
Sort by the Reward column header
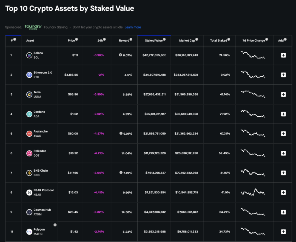(124, 41)
